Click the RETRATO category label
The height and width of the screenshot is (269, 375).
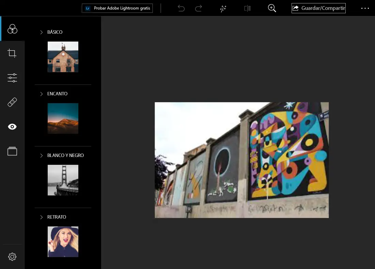tap(57, 217)
